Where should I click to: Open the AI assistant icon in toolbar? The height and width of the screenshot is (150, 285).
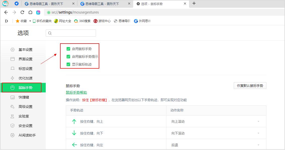38,12
